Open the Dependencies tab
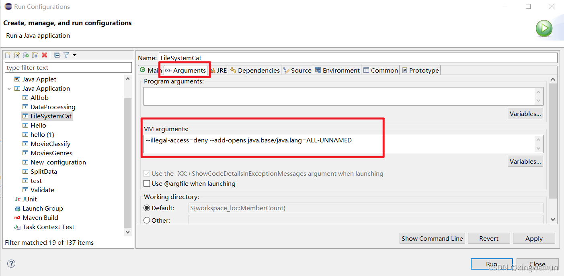Screen dimensions: 564x276 click(255, 70)
